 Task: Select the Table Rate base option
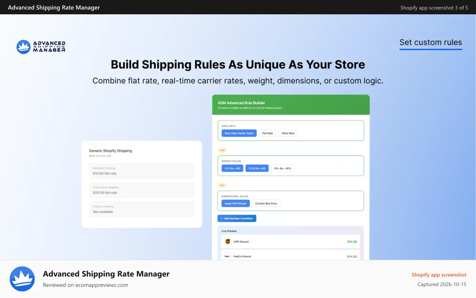tap(288, 133)
